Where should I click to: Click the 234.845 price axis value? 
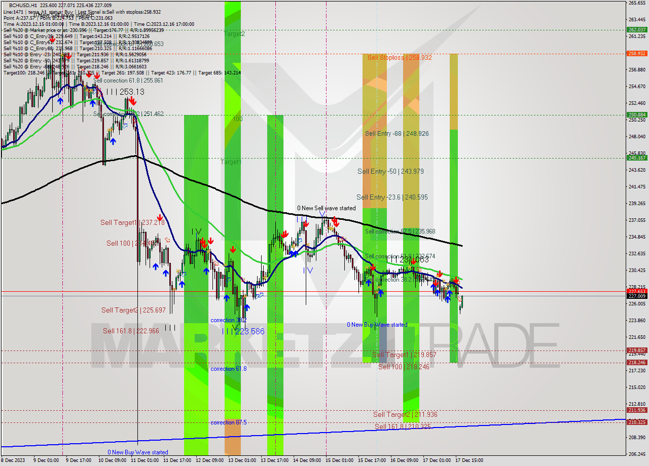pyautogui.click(x=637, y=237)
